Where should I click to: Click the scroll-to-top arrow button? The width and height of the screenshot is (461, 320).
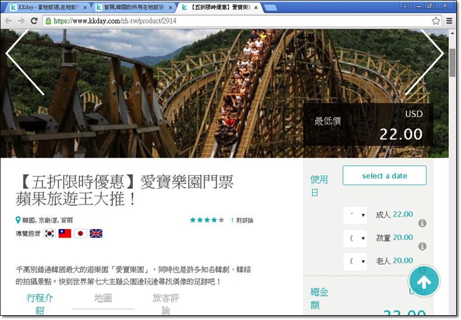(424, 282)
